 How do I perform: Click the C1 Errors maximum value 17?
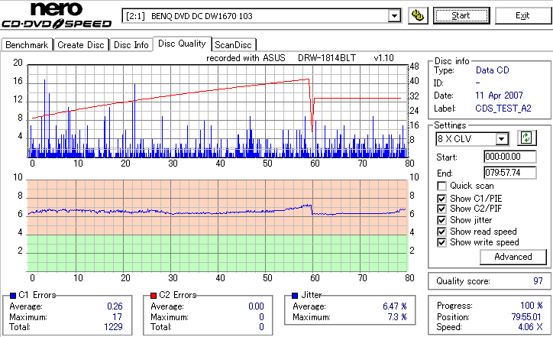click(118, 317)
